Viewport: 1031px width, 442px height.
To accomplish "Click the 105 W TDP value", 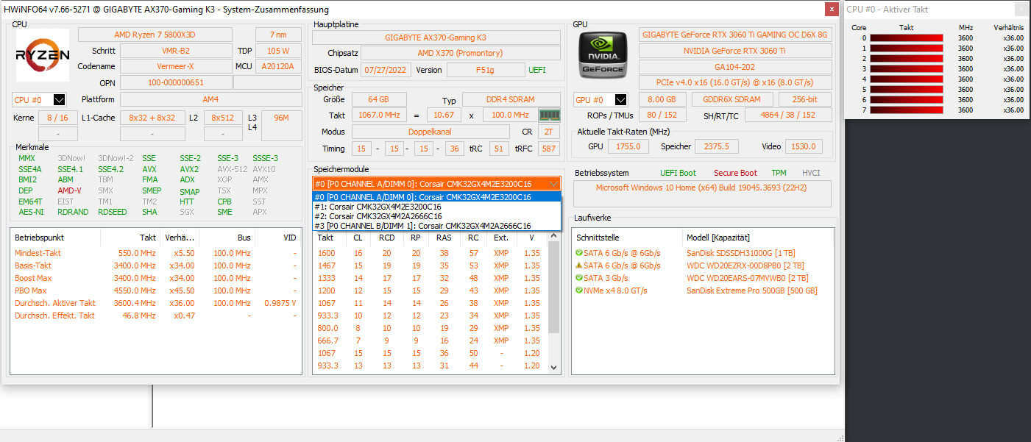I will (278, 51).
